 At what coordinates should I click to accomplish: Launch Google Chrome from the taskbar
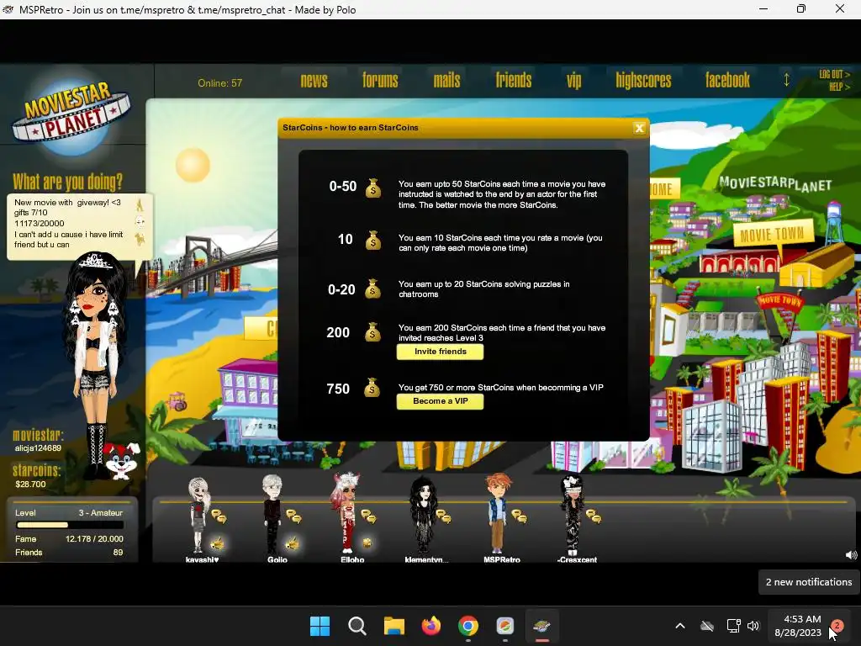click(467, 626)
